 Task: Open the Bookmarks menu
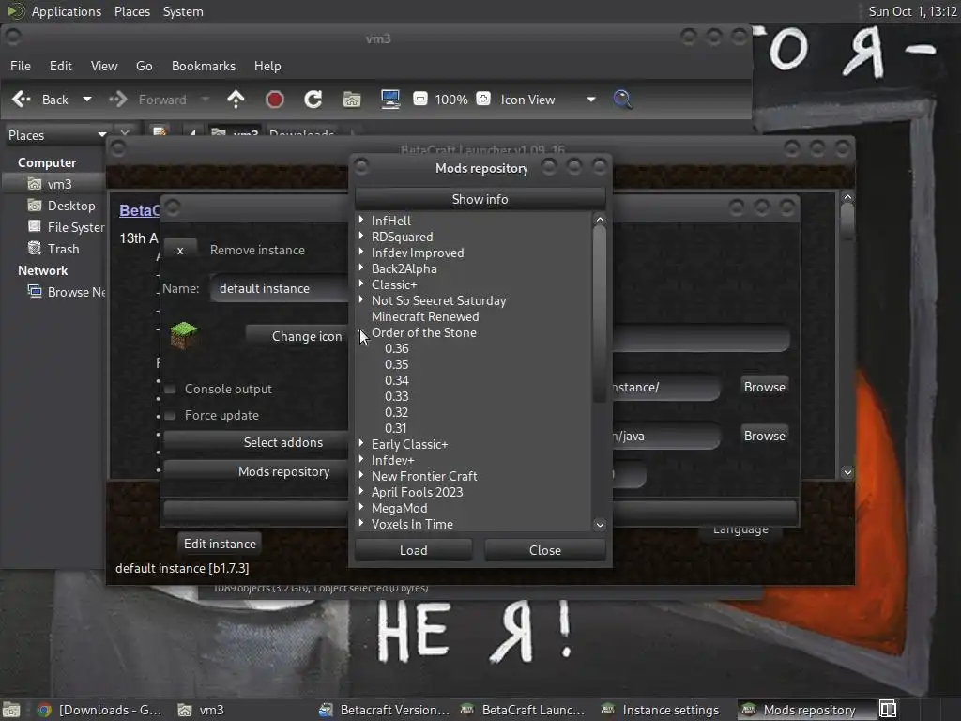pos(204,66)
